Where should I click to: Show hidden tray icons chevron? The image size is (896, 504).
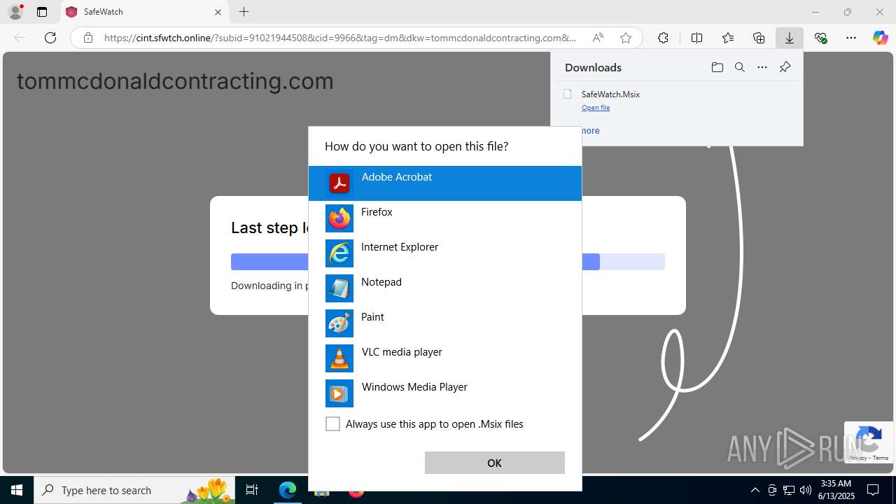click(755, 490)
